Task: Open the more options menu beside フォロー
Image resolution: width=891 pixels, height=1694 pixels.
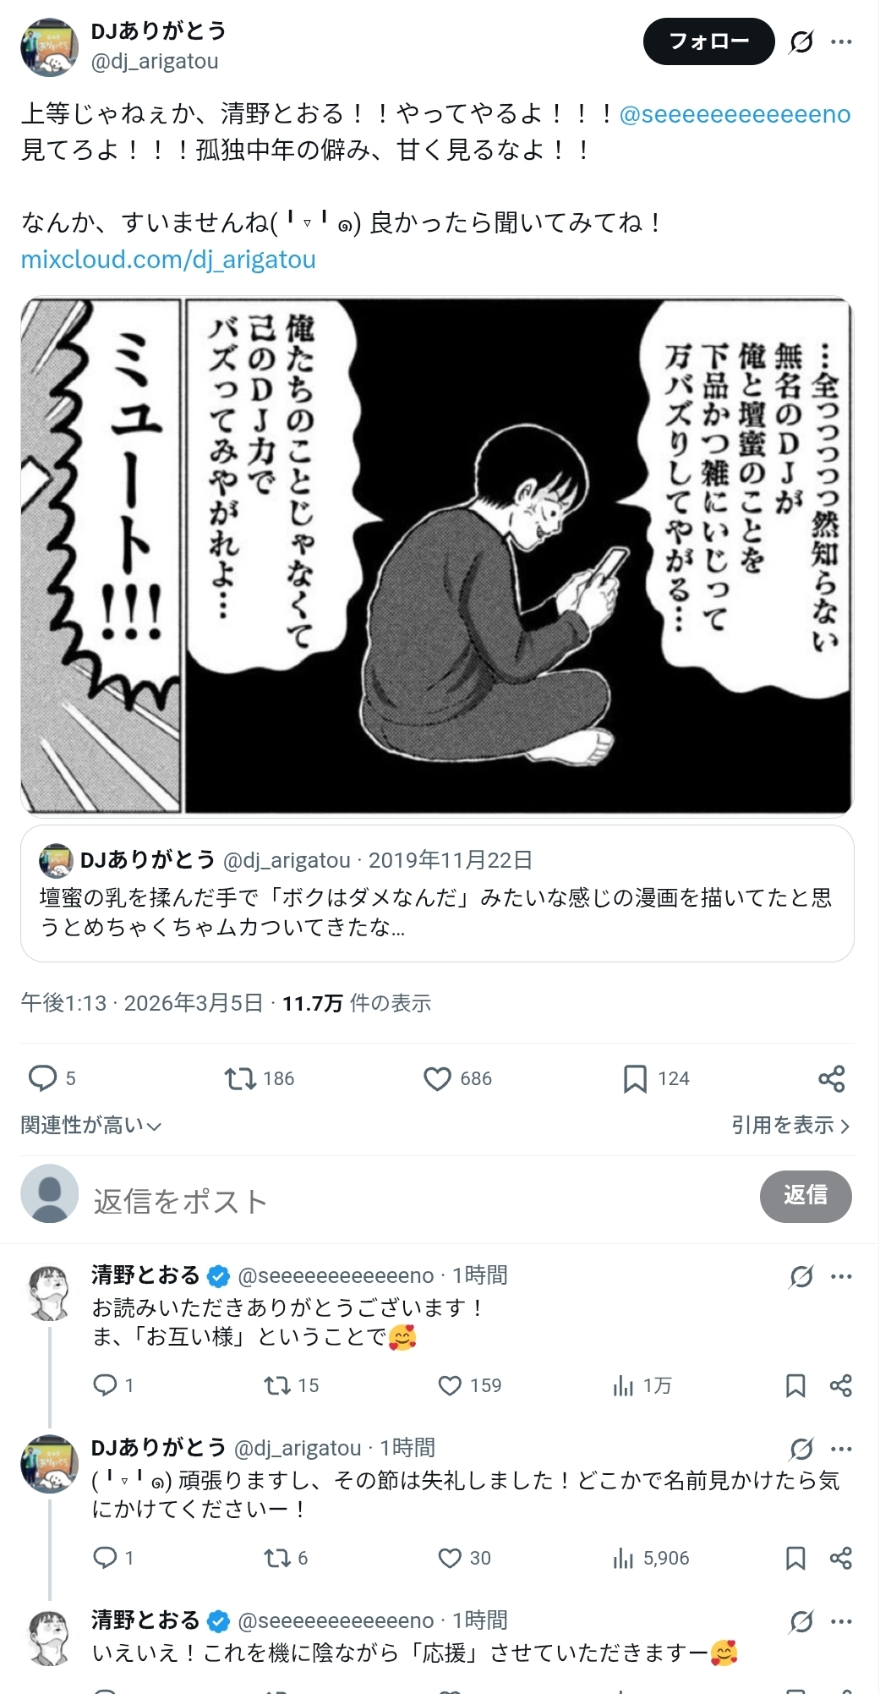Action: pyautogui.click(x=841, y=41)
